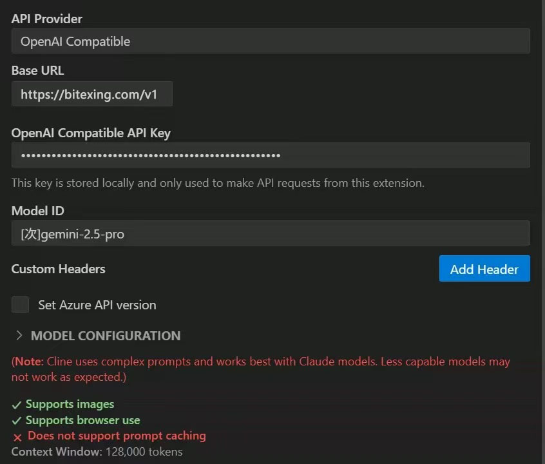Click the green checkmark beside Supports images
545x464 pixels.
tap(17, 405)
